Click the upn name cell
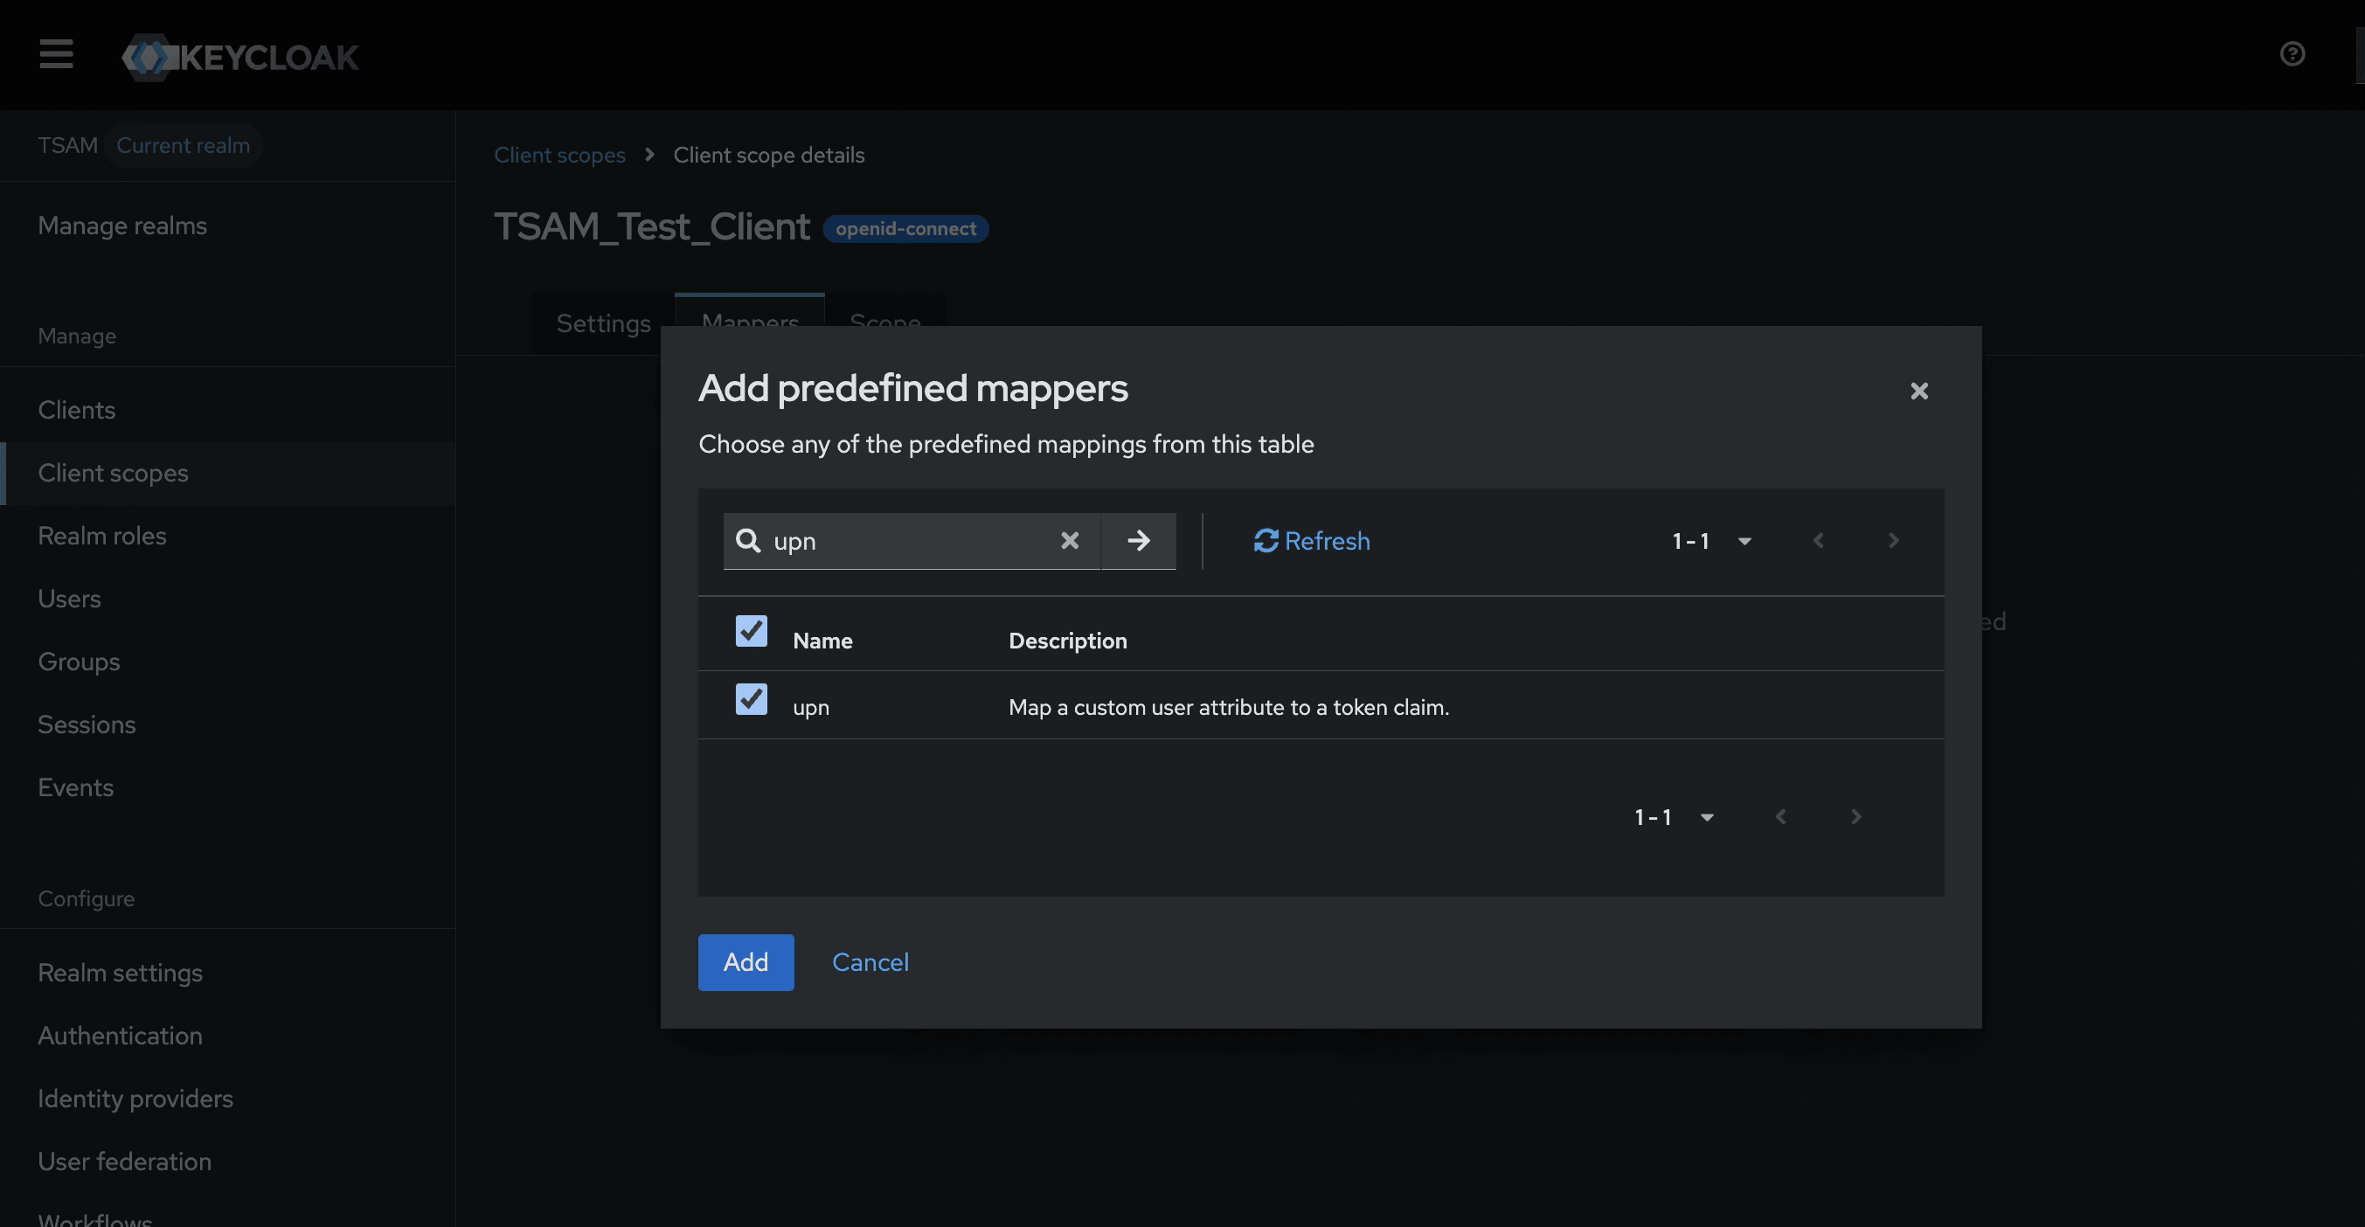 click(811, 708)
